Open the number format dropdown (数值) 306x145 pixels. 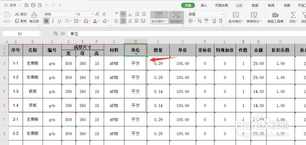pyautogui.click(x=222, y=14)
